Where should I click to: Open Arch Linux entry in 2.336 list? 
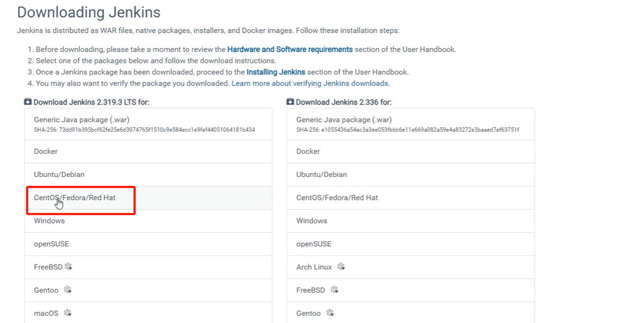[410, 267]
